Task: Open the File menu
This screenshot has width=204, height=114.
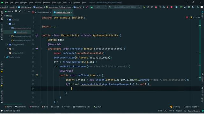Action: (6, 3)
